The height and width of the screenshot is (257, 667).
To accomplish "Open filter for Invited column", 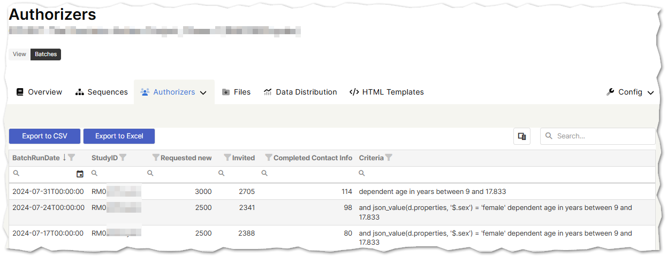I will click(228, 158).
